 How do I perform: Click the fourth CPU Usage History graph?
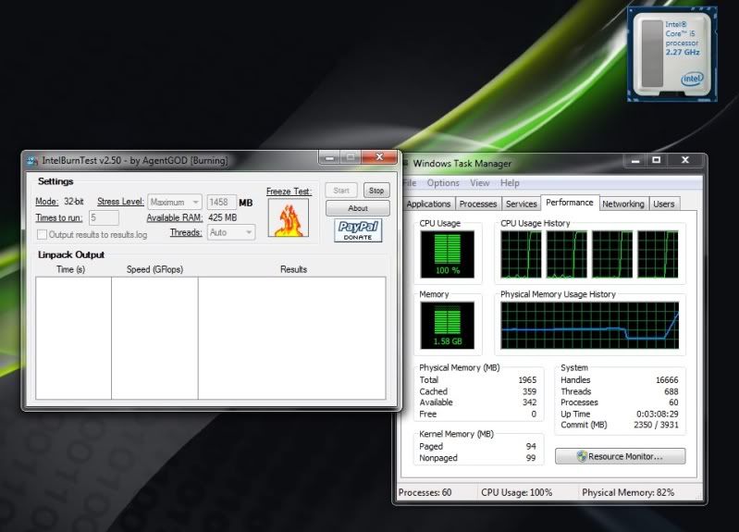point(658,254)
